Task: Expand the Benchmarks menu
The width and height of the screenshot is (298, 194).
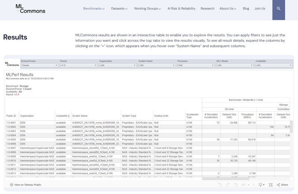Action: (94, 9)
